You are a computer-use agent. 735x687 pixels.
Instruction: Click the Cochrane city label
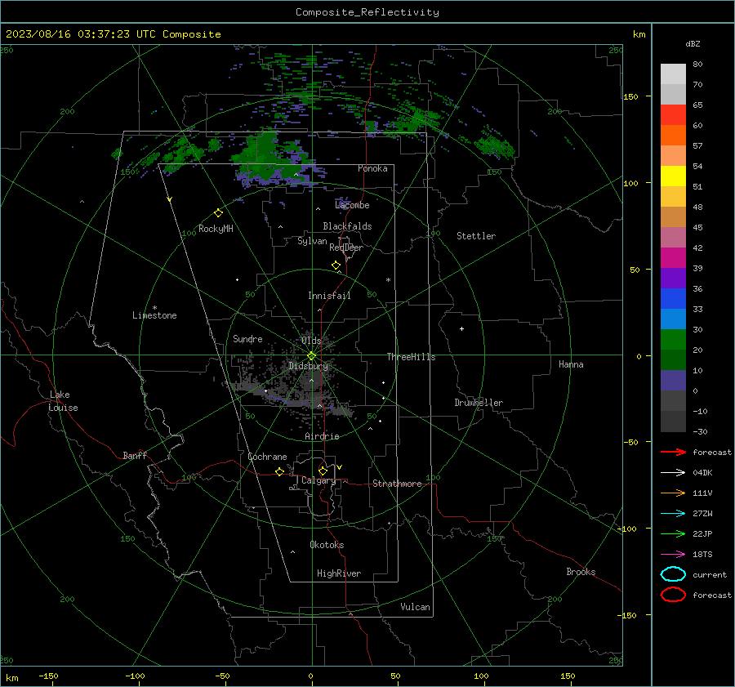click(x=267, y=457)
